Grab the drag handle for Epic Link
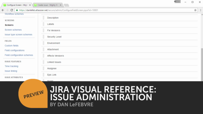The width and height of the screenshot is (203, 114). point(43,75)
